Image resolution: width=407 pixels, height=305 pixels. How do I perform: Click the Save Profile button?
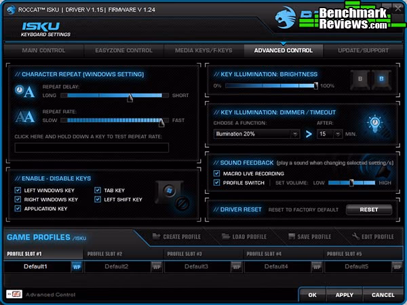coord(310,237)
